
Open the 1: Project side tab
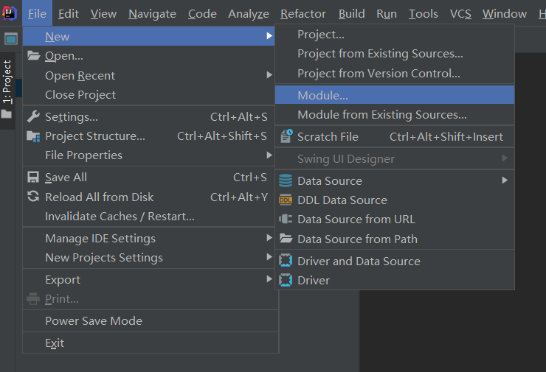click(x=7, y=81)
